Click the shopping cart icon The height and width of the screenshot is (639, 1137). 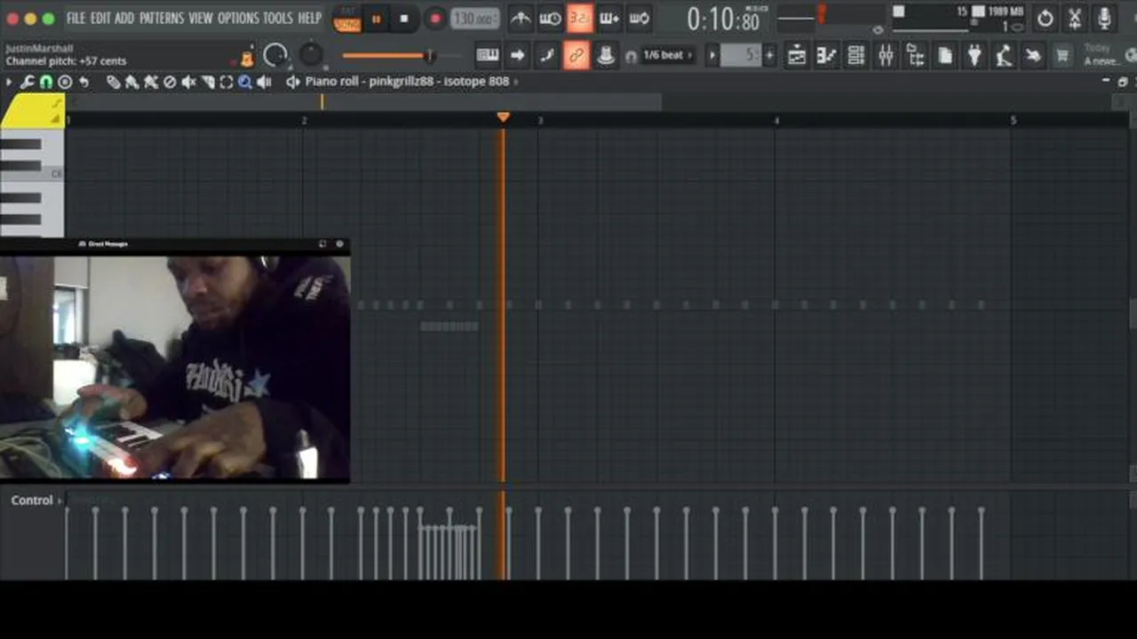coord(1061,56)
